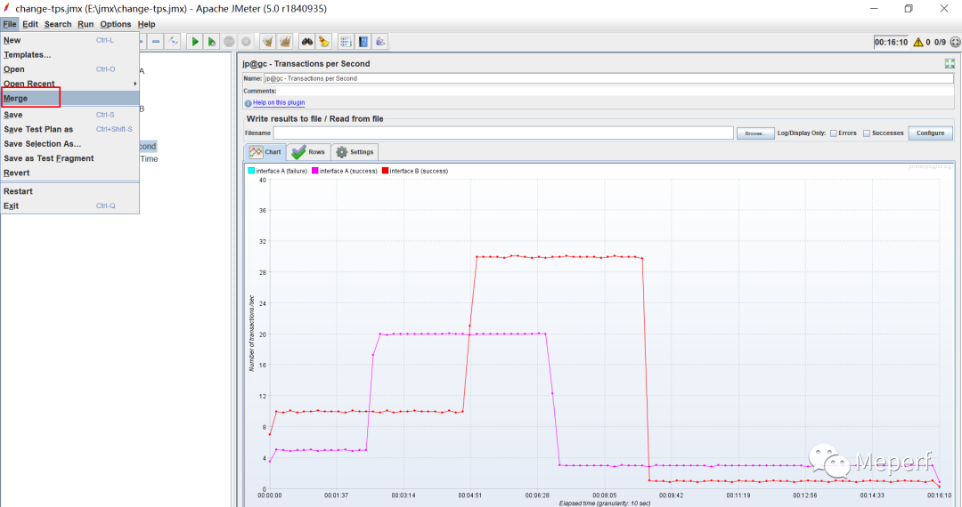Open Search with the binoculars icon
Image resolution: width=962 pixels, height=507 pixels.
pos(306,42)
